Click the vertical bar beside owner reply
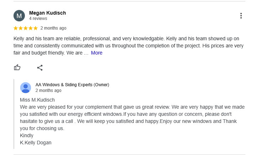 (x=14, y=114)
